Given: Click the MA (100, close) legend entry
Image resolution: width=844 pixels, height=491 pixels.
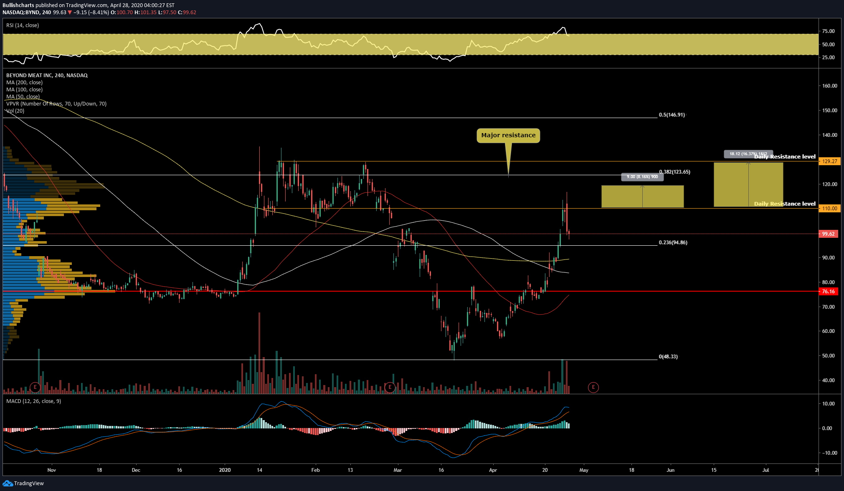Looking at the screenshot, I should [x=24, y=90].
